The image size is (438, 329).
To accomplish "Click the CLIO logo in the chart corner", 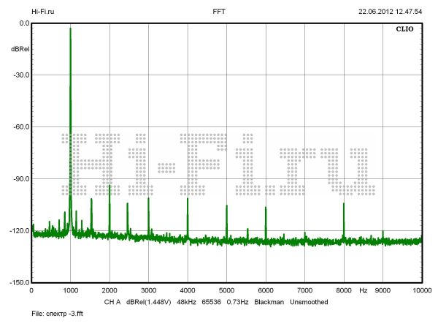I will point(406,30).
